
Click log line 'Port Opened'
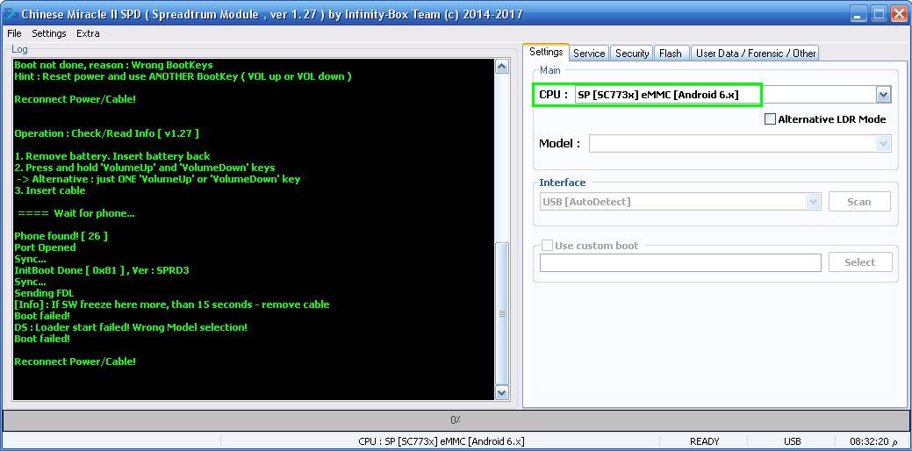(x=45, y=247)
